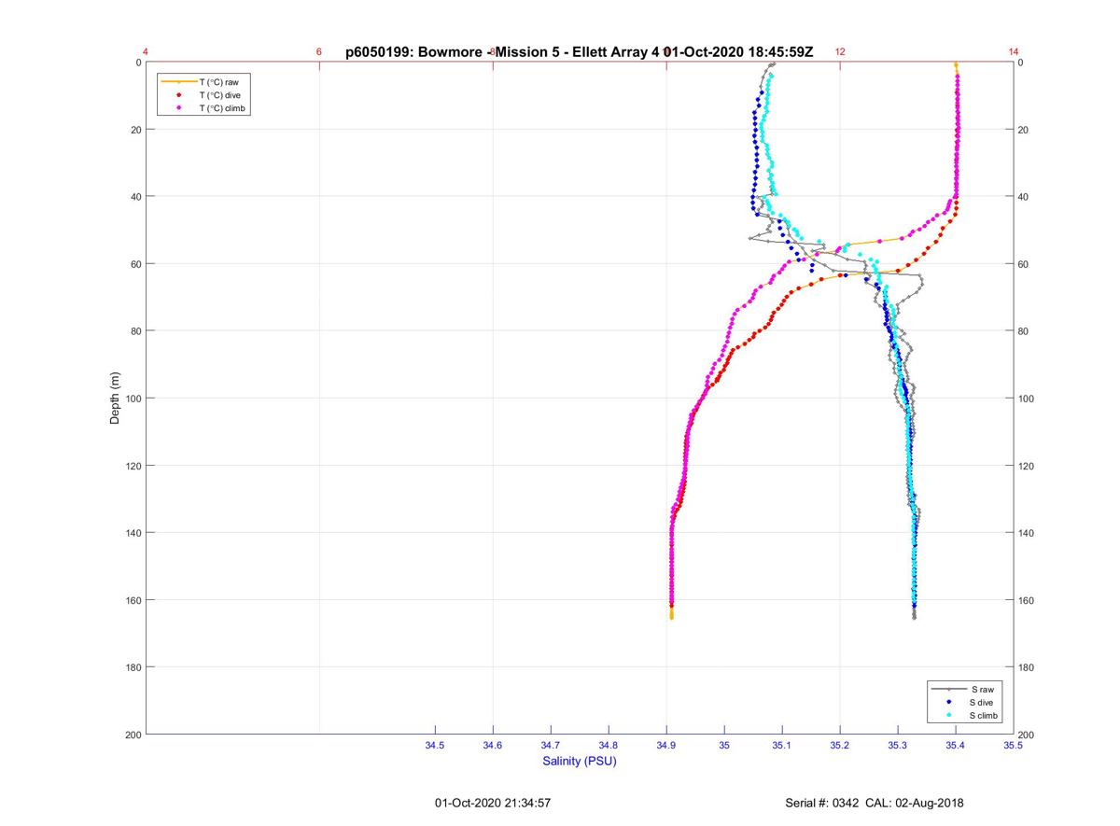
Task: Click the Serial # 0342 CAL text
Action: (875, 803)
